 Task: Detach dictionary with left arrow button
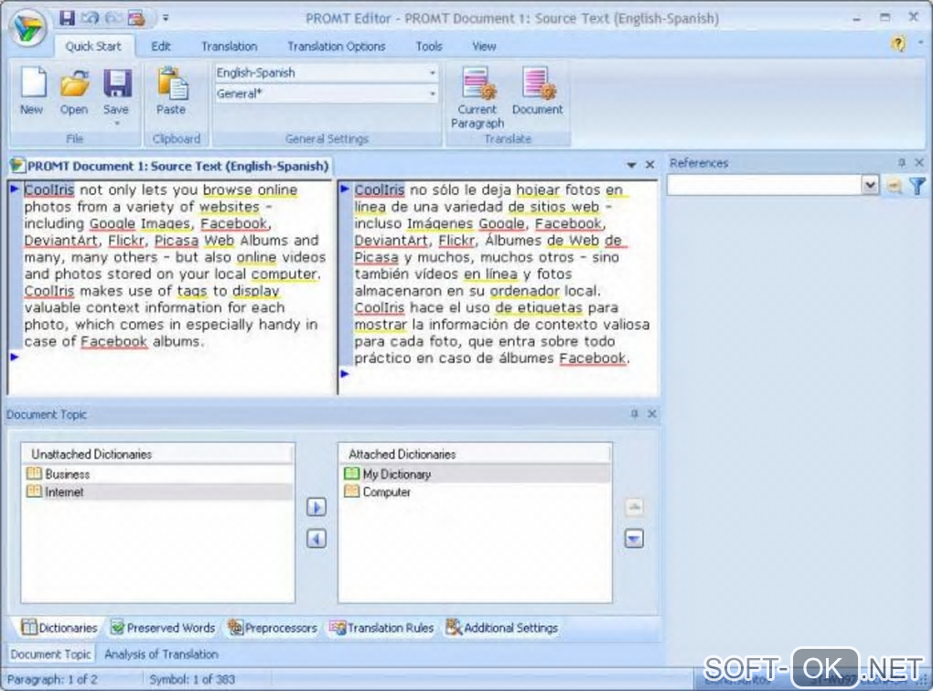[x=316, y=539]
